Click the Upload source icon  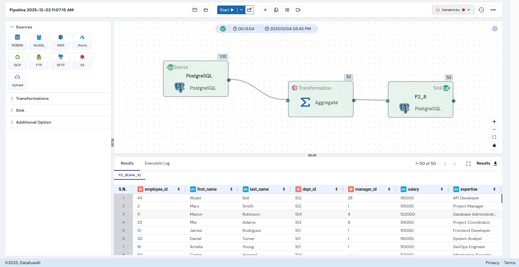point(17,81)
